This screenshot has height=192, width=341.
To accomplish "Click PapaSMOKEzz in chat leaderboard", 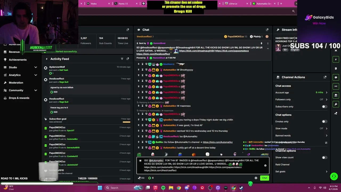I will click(x=236, y=37).
